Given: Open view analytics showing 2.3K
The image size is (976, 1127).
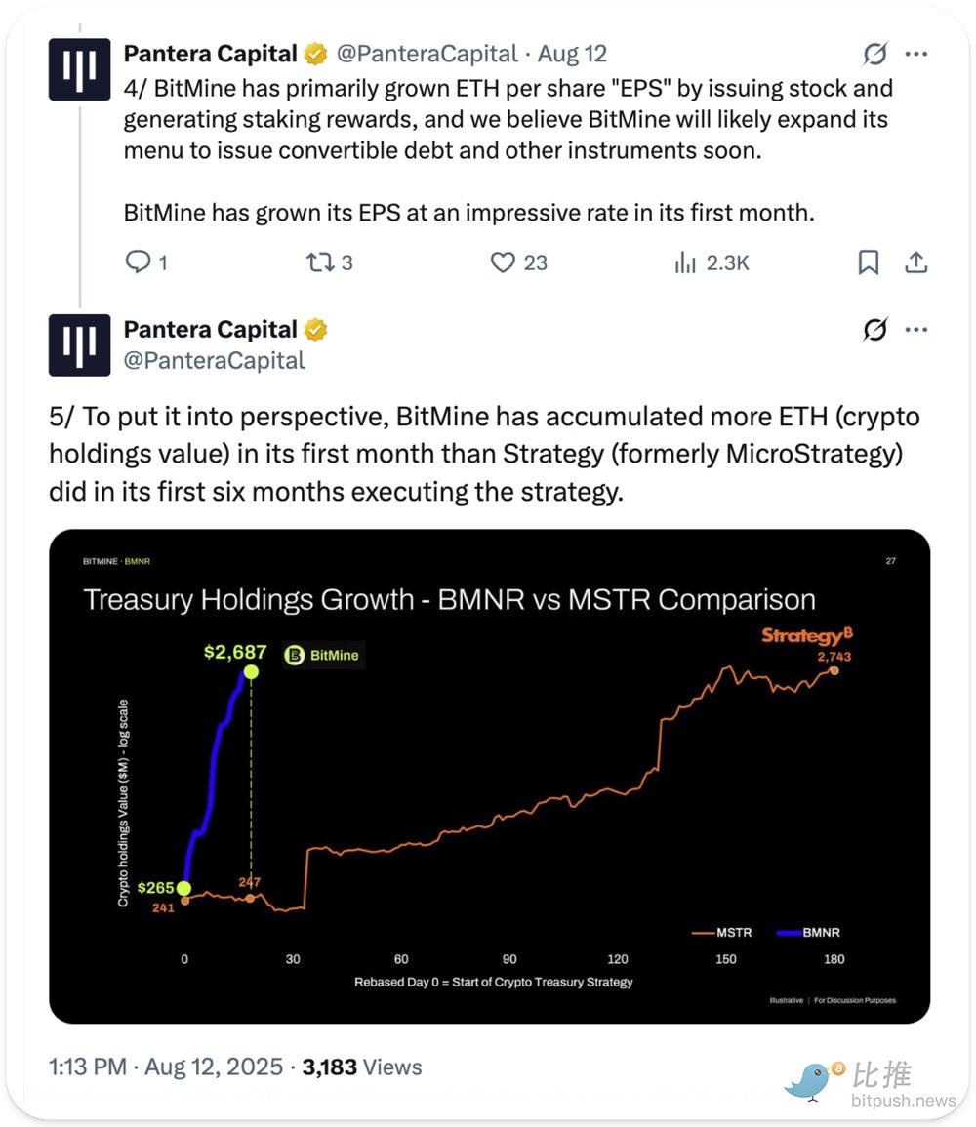Looking at the screenshot, I should (686, 262).
